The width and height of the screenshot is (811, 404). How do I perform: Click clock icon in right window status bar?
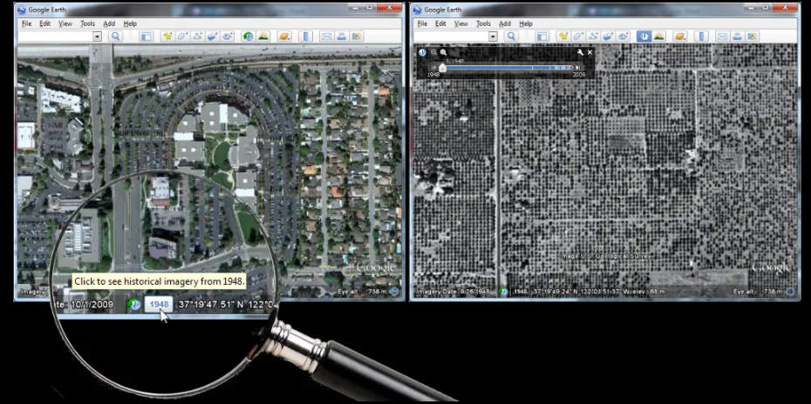504,292
